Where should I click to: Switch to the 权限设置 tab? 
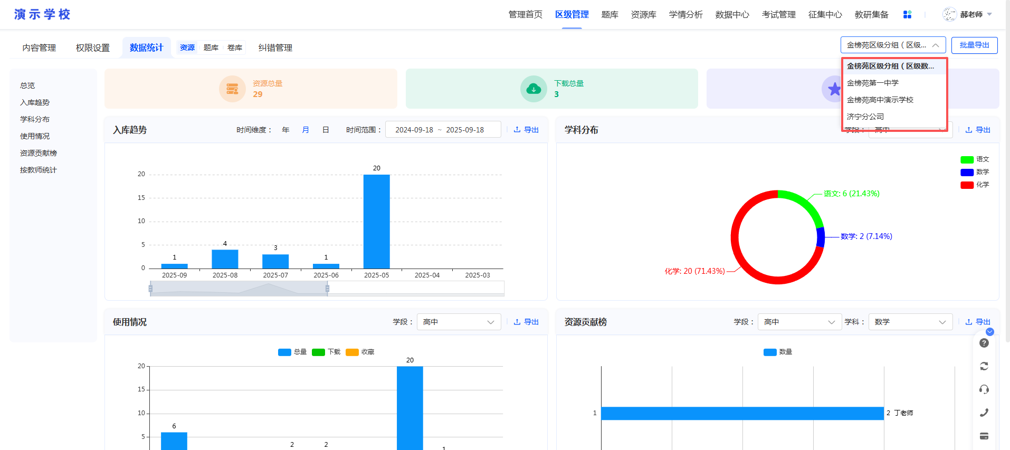[x=93, y=47]
